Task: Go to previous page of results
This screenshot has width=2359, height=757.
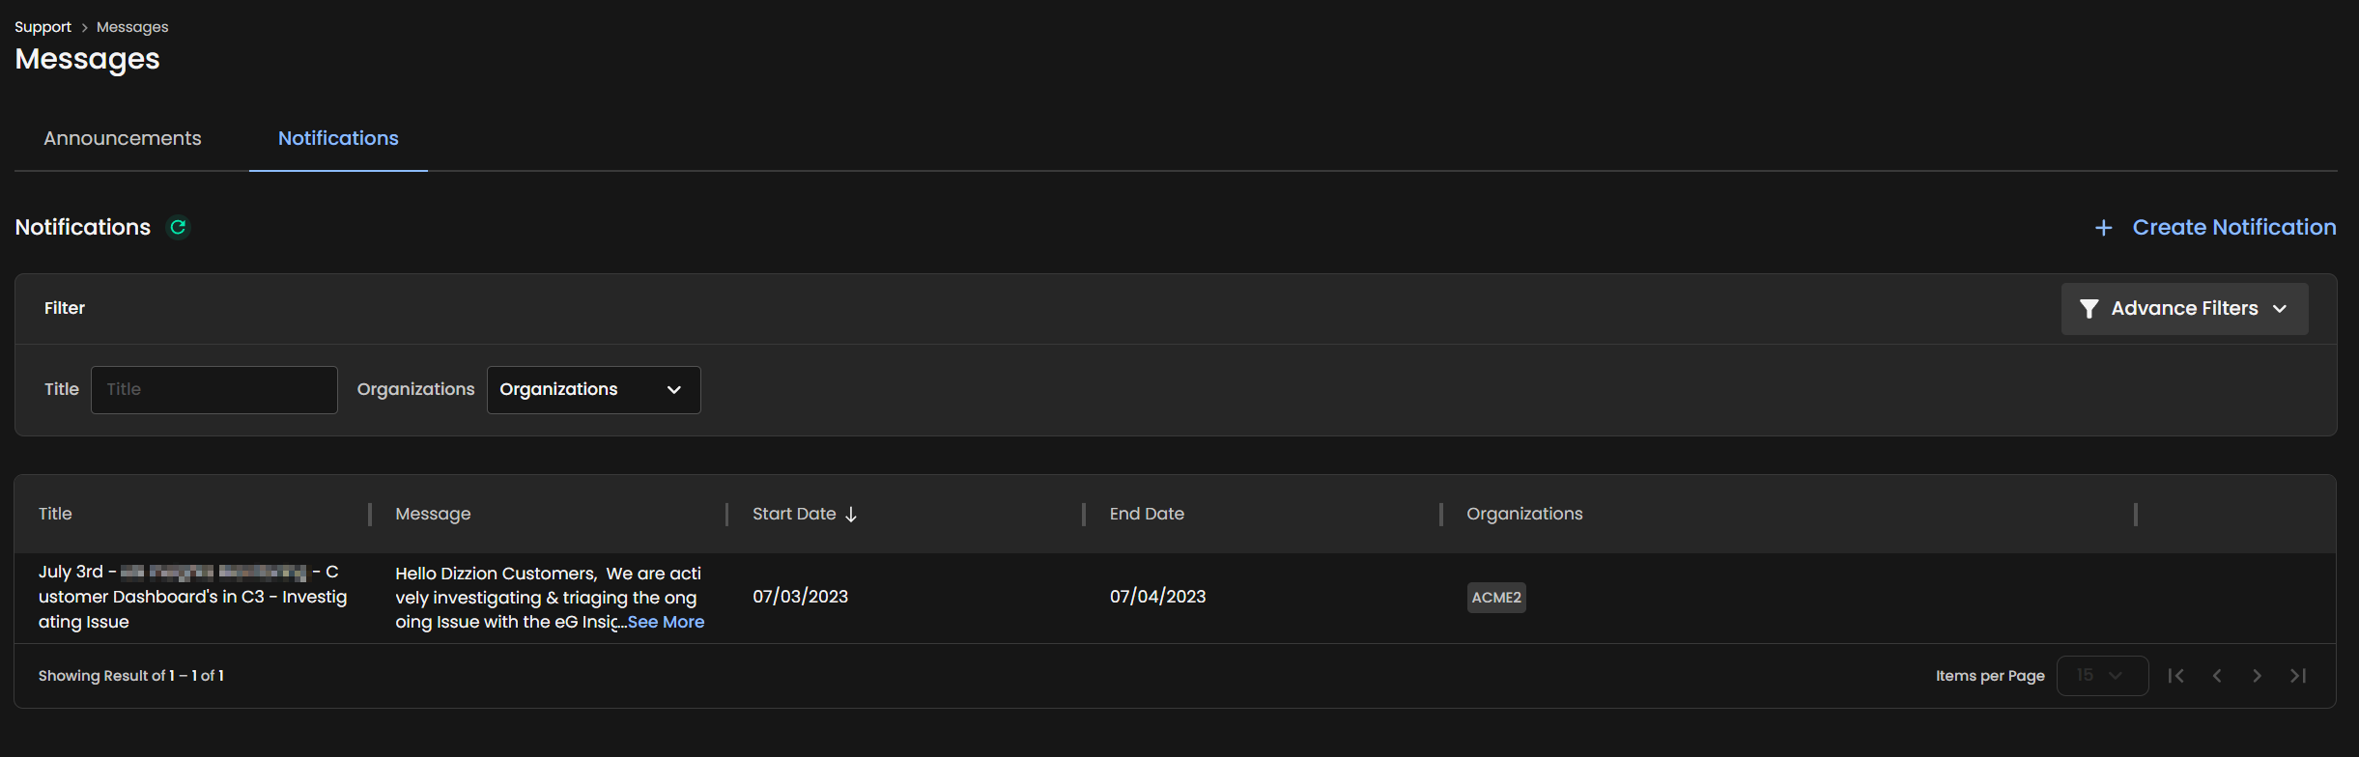Action: 2217,676
